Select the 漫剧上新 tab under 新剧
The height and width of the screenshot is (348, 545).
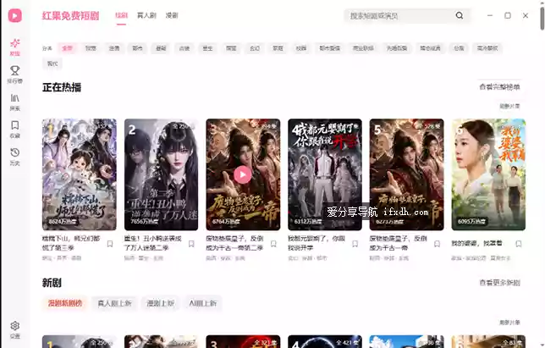160,303
